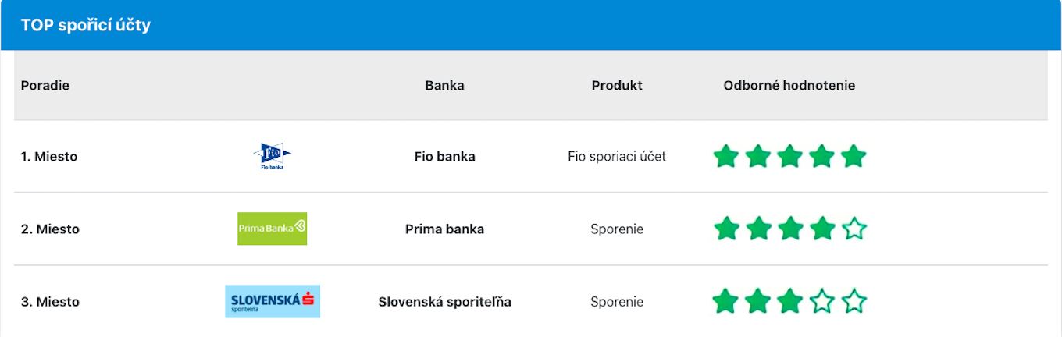Click the Poradie column header
Viewport: 1062px width, 337px height.
pyautogui.click(x=45, y=85)
